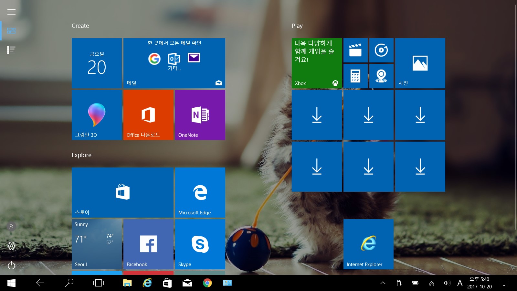Open Settings gear in Start sidebar
Viewport: 517px width, 291px height.
click(x=11, y=246)
